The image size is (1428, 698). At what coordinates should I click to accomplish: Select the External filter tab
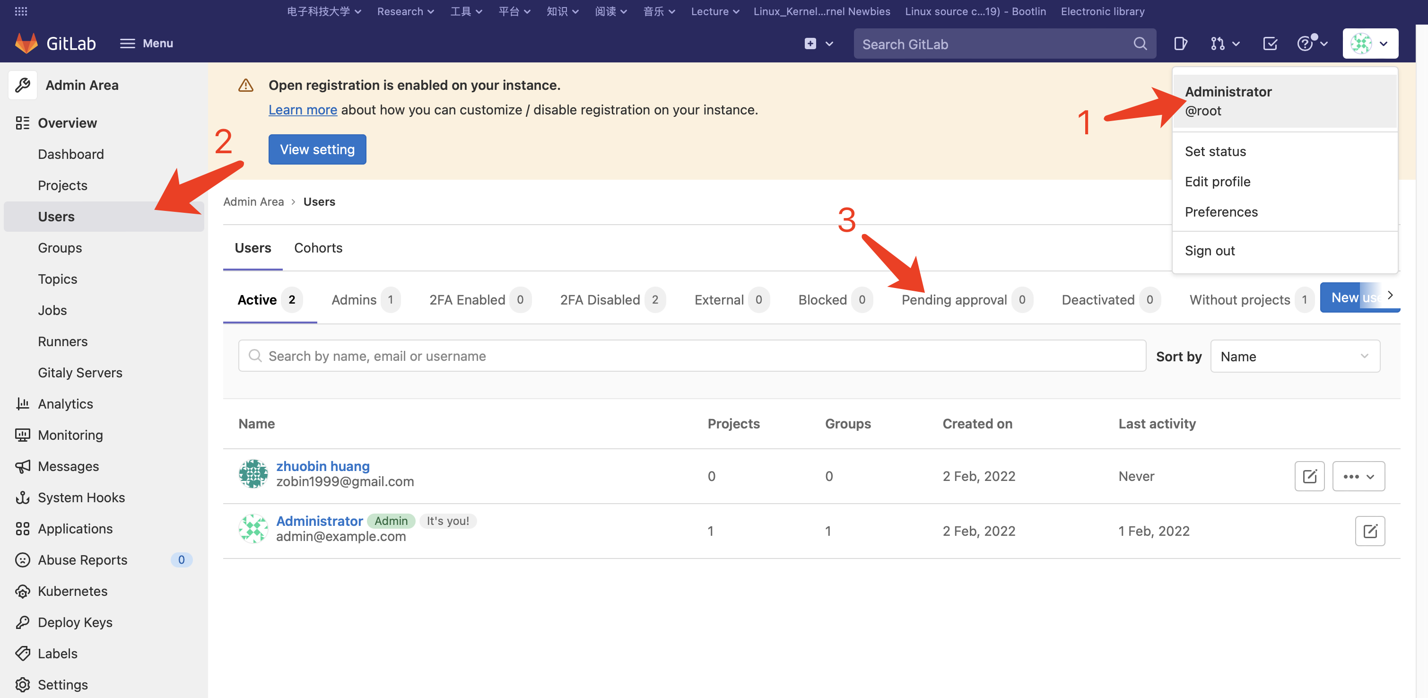pyautogui.click(x=732, y=300)
